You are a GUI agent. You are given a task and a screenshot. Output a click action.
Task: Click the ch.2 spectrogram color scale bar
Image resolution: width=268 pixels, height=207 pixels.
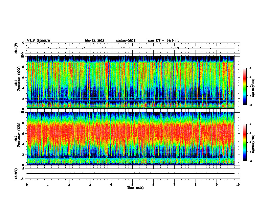coord(245,142)
